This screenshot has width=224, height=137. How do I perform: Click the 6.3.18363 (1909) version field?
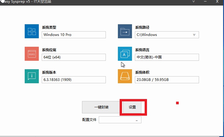73,80
